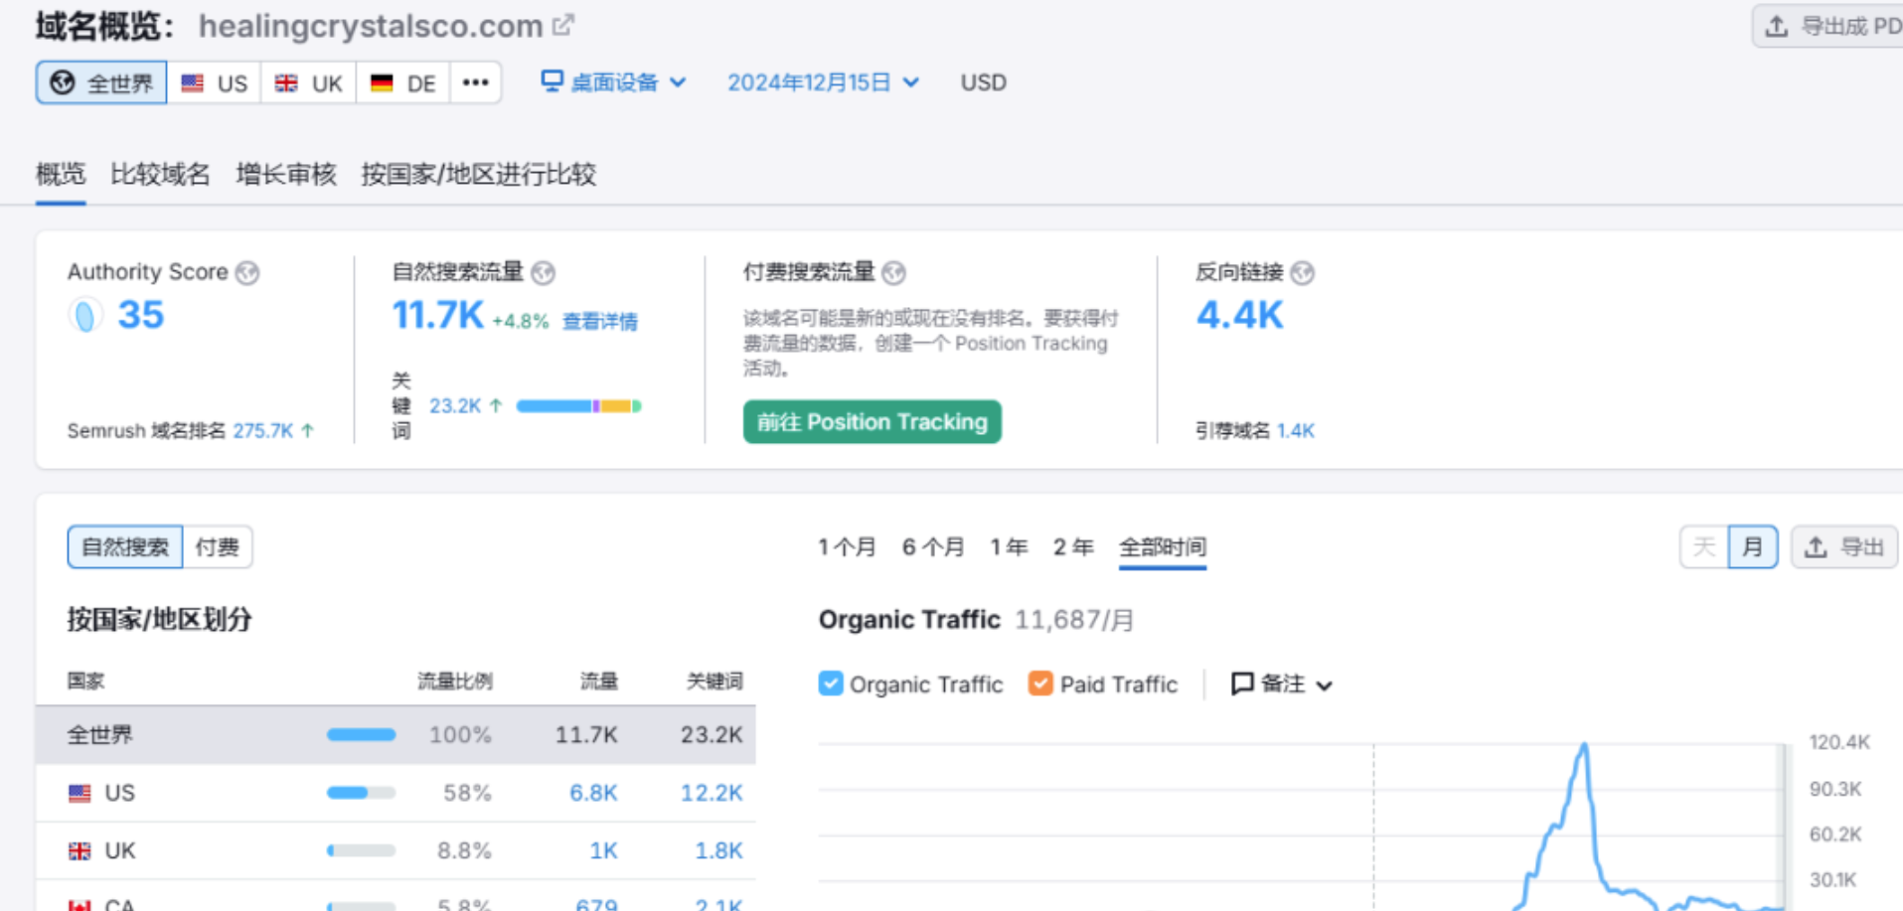Open 比较域名 tab
The width and height of the screenshot is (1903, 911).
coord(160,174)
